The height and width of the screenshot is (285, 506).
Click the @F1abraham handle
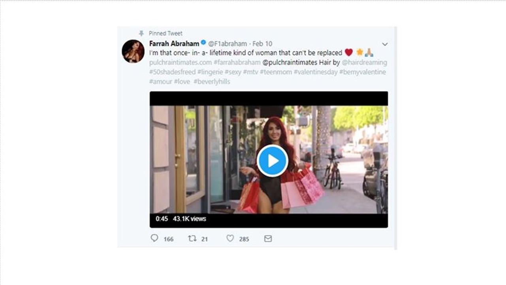[x=228, y=44]
